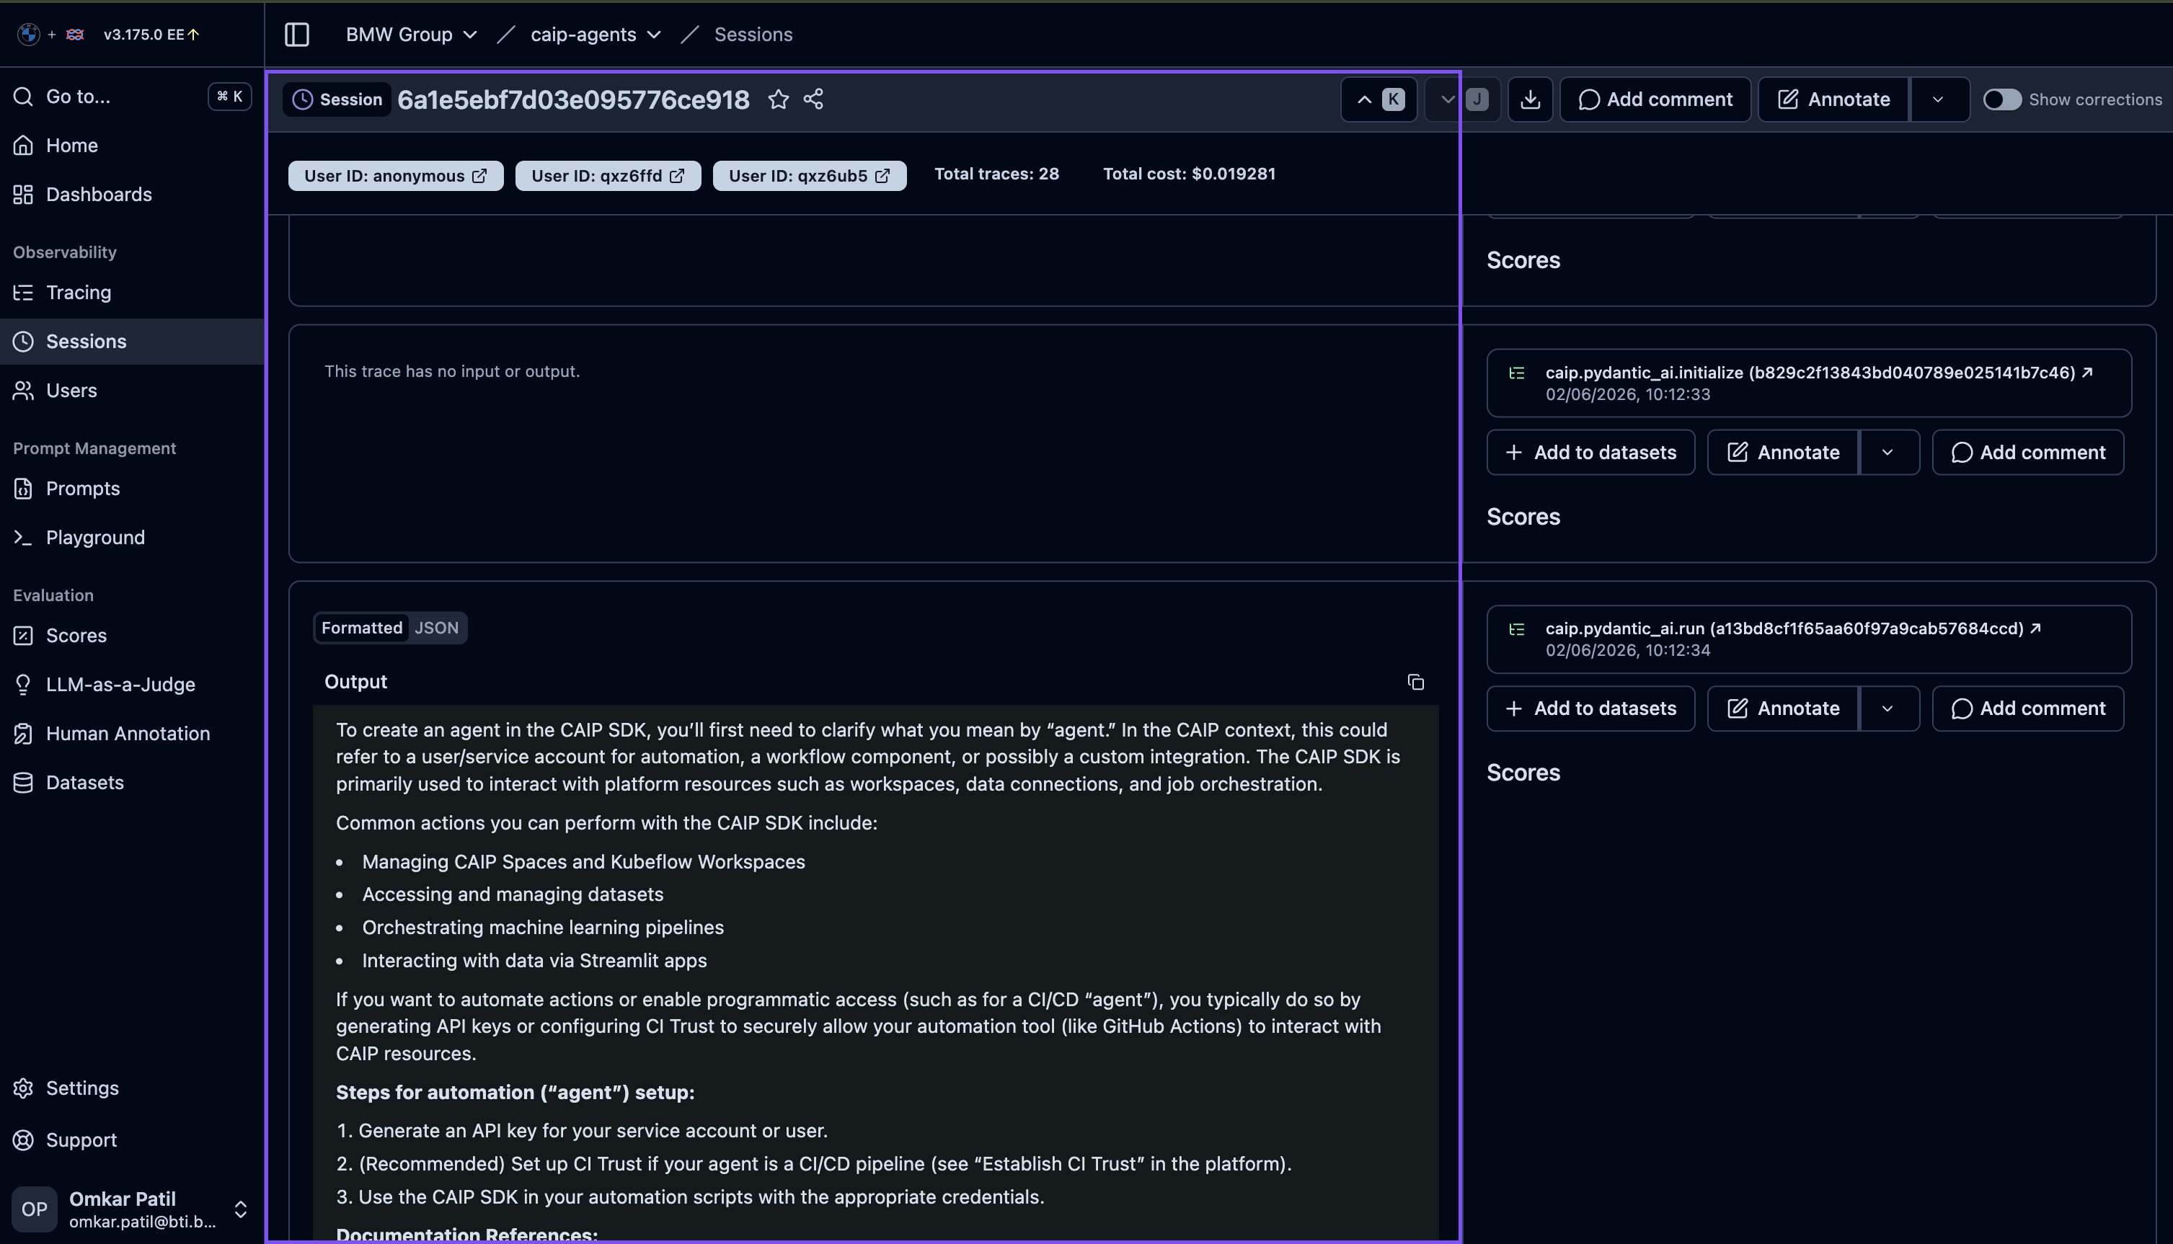
Task: Open the User ID: anonymous badge
Action: [396, 176]
